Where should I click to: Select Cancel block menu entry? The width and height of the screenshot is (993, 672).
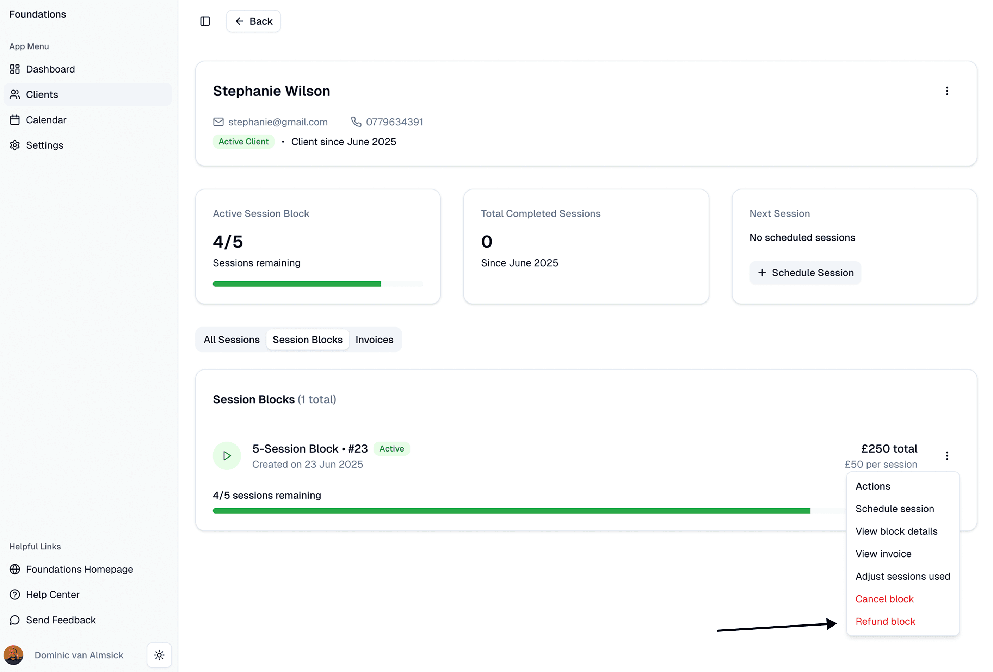tap(884, 599)
